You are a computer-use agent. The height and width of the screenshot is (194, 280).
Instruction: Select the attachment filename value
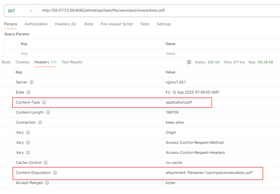click(209, 173)
